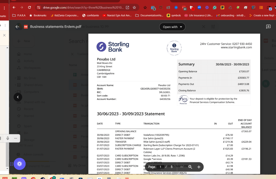
Task: Click the open in app icon in the address bar
Action: click(x=127, y=8)
